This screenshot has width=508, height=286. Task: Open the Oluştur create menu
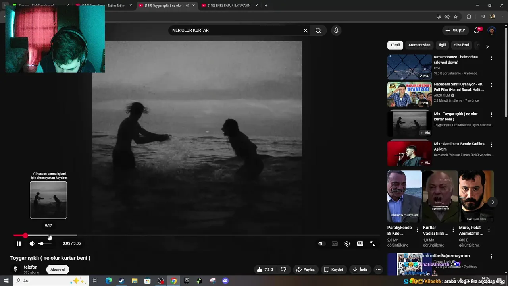(x=455, y=30)
